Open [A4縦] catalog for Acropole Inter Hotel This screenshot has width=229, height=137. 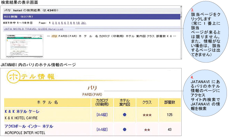coord(102,129)
